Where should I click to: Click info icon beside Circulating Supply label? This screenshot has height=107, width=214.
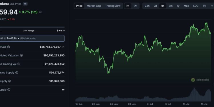(x=17, y=72)
